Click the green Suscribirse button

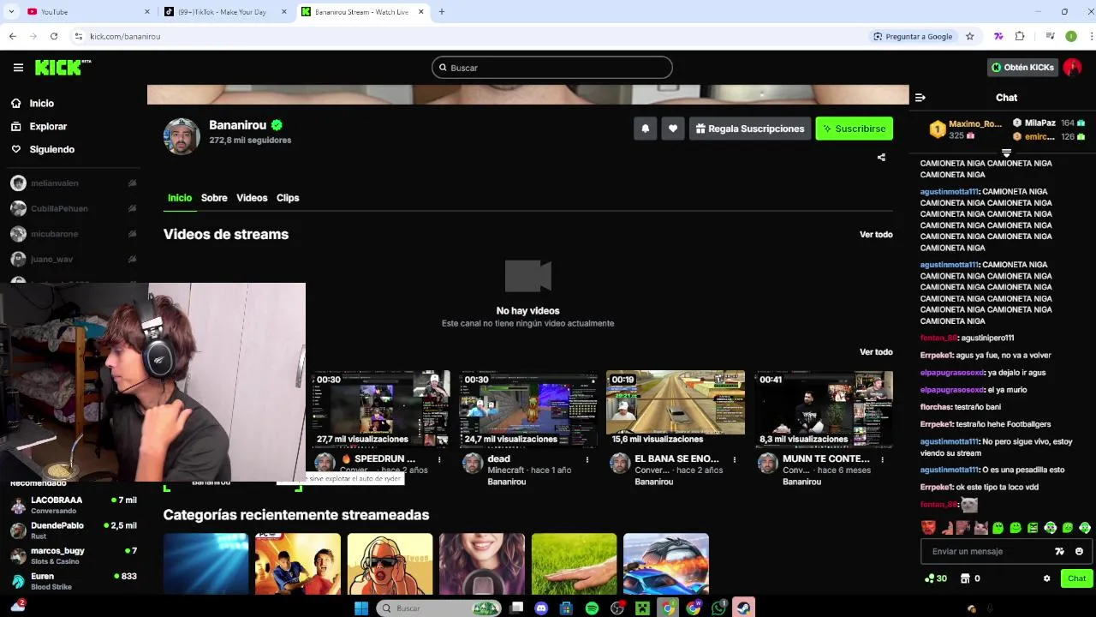click(854, 129)
